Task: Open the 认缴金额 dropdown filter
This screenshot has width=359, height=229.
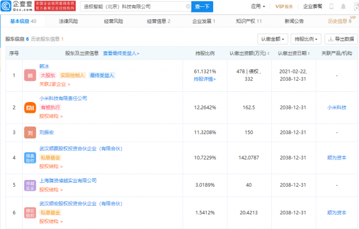Action: 273,39
